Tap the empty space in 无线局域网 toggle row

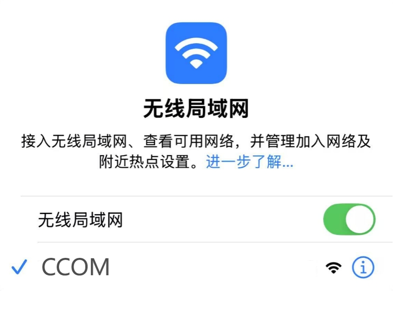[222, 219]
